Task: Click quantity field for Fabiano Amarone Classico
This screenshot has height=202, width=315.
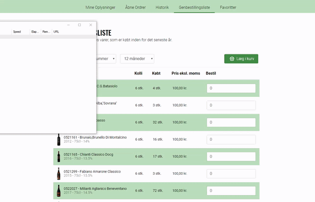Action: (231, 174)
